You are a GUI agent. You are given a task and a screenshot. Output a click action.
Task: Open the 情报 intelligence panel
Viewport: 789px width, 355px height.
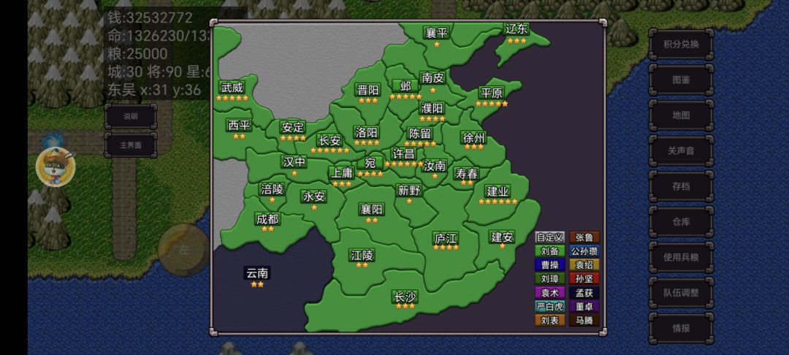coord(681,328)
